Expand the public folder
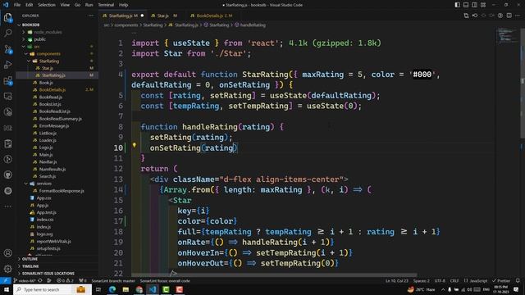This screenshot has width=525, height=295. coord(40,39)
